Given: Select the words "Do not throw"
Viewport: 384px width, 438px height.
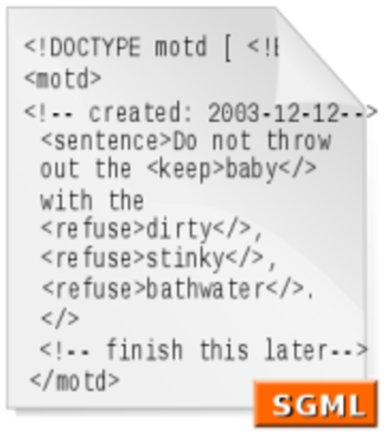Looking at the screenshot, I should point(252,141).
